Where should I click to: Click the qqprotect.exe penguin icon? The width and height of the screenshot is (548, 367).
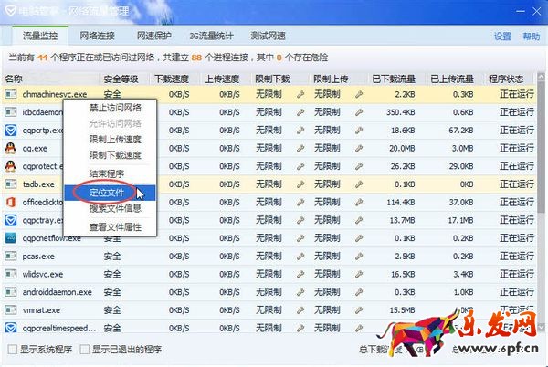click(x=11, y=166)
